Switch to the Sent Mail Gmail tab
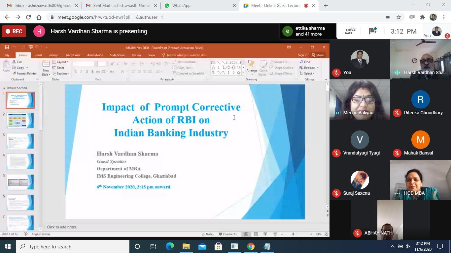The height and width of the screenshot is (253, 451). pyautogui.click(x=121, y=6)
